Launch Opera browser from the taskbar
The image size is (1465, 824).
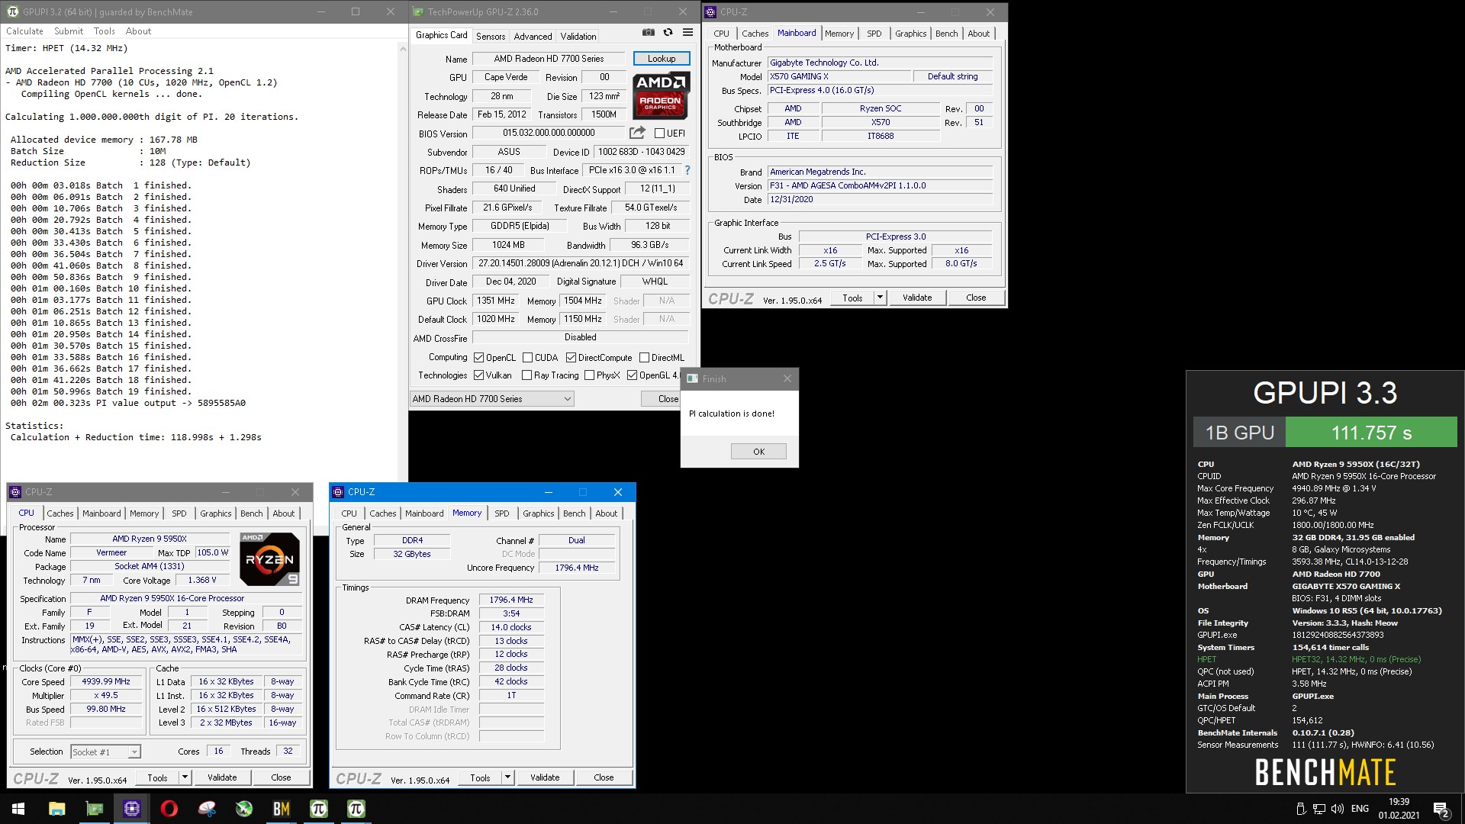(169, 809)
